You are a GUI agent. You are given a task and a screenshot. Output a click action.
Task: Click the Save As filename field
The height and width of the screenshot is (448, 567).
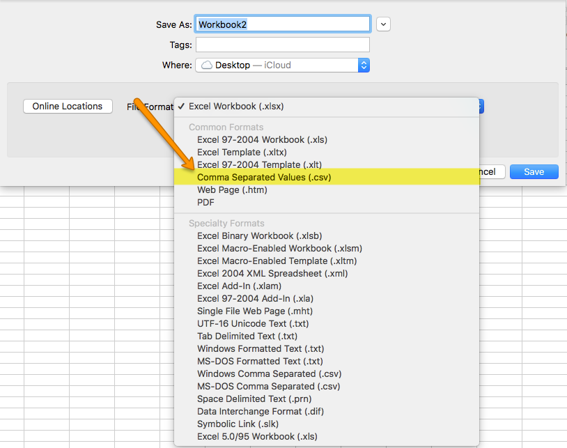(282, 24)
